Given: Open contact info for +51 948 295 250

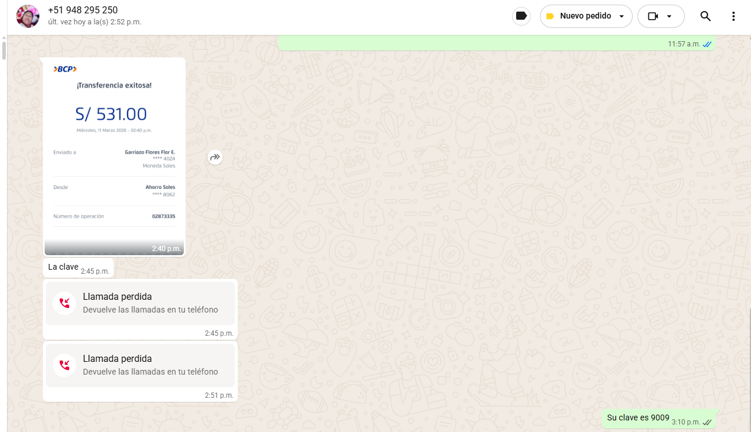Looking at the screenshot, I should (x=83, y=10).
